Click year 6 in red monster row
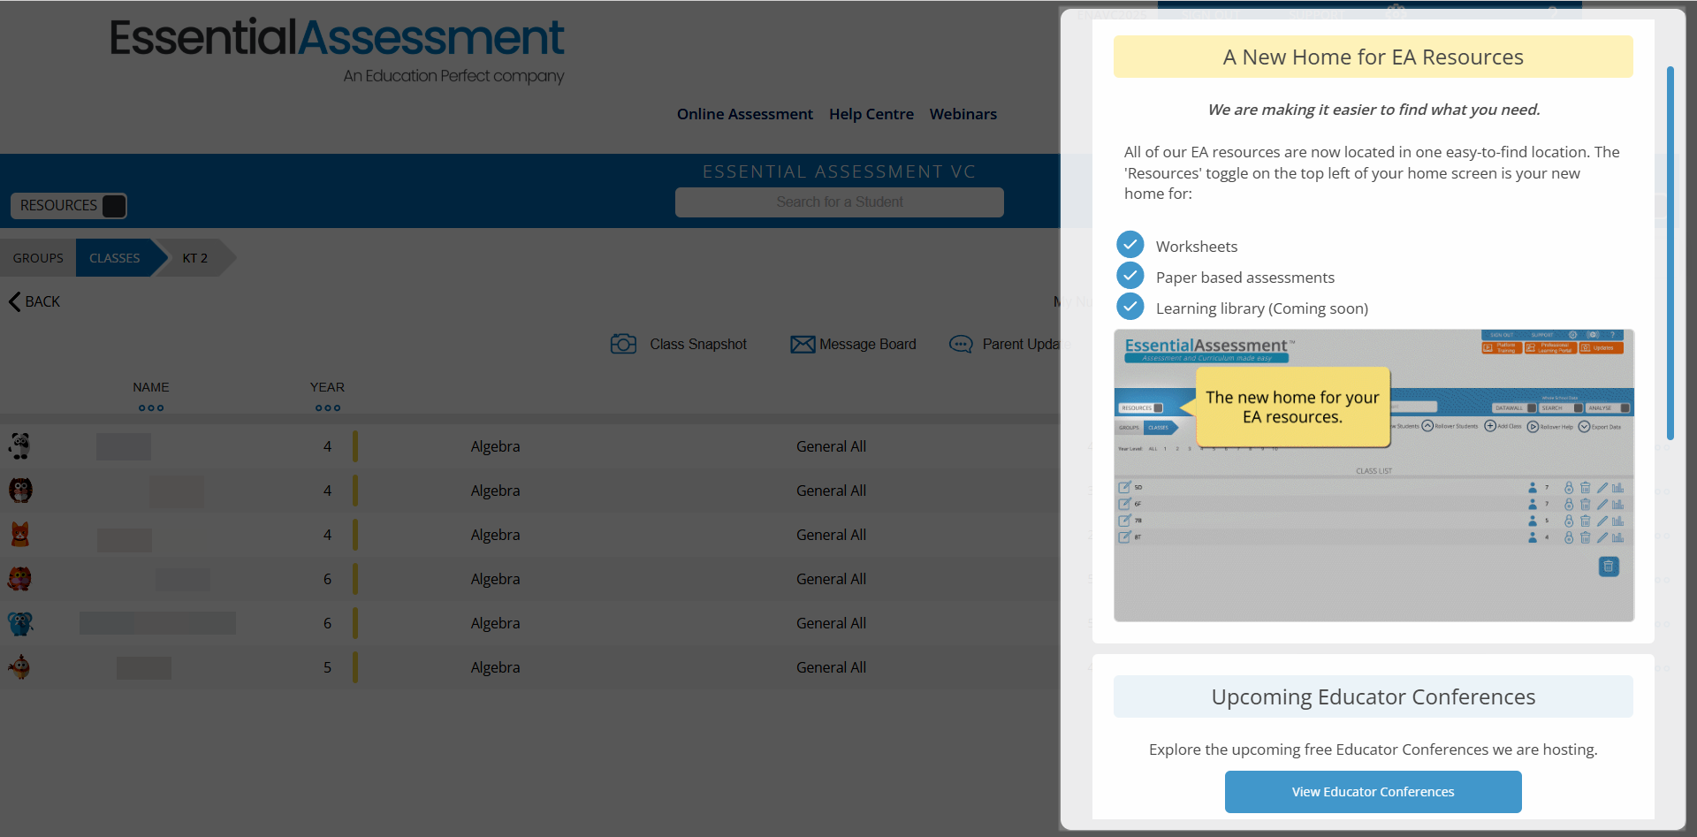The width and height of the screenshot is (1697, 837). [327, 579]
